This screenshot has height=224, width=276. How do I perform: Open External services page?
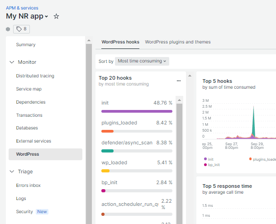point(33,141)
